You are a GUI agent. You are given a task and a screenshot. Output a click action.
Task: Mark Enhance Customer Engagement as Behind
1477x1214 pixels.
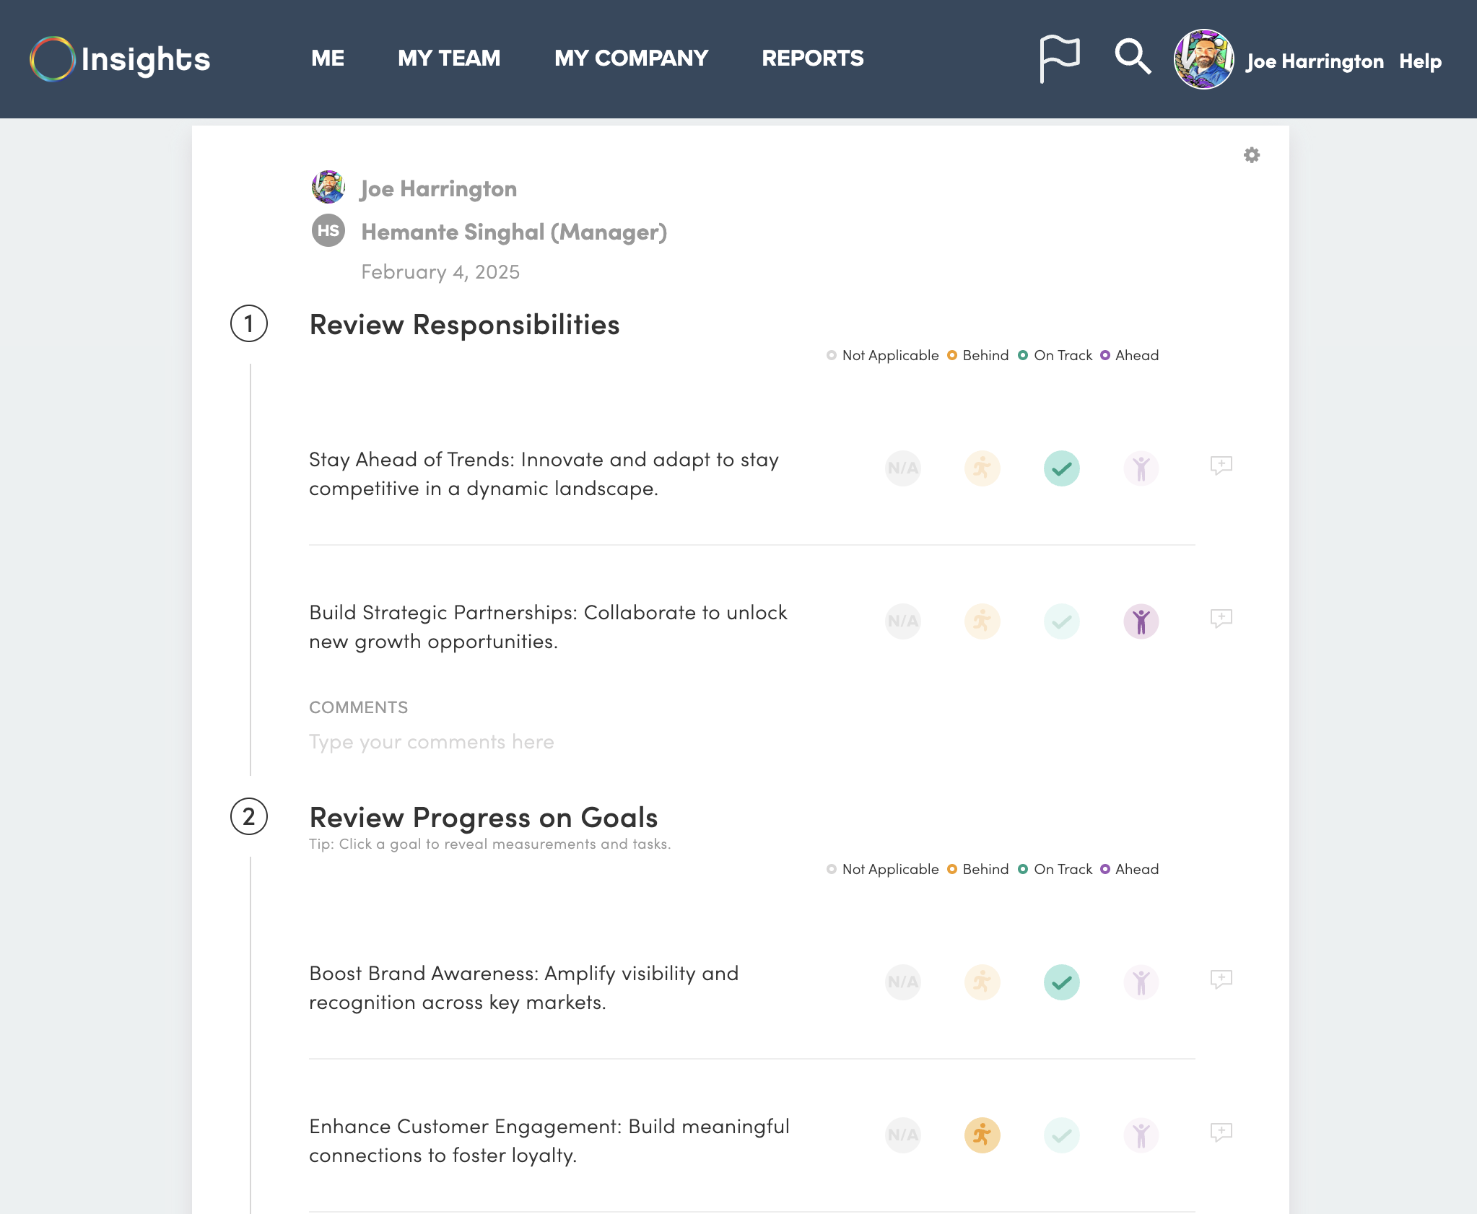point(982,1135)
